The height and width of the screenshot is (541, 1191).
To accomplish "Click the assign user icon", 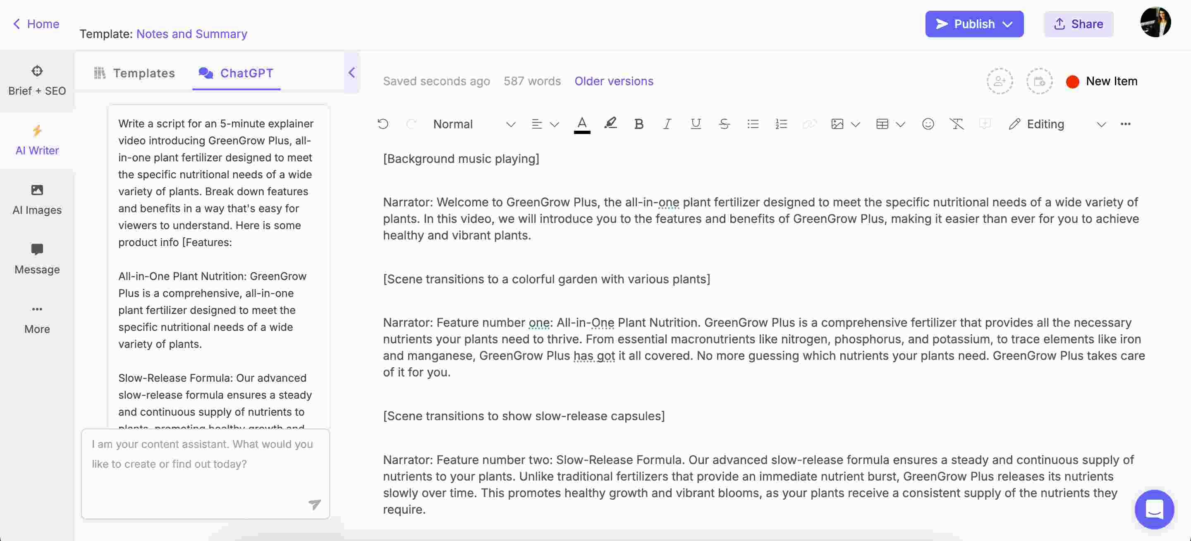I will (x=999, y=81).
